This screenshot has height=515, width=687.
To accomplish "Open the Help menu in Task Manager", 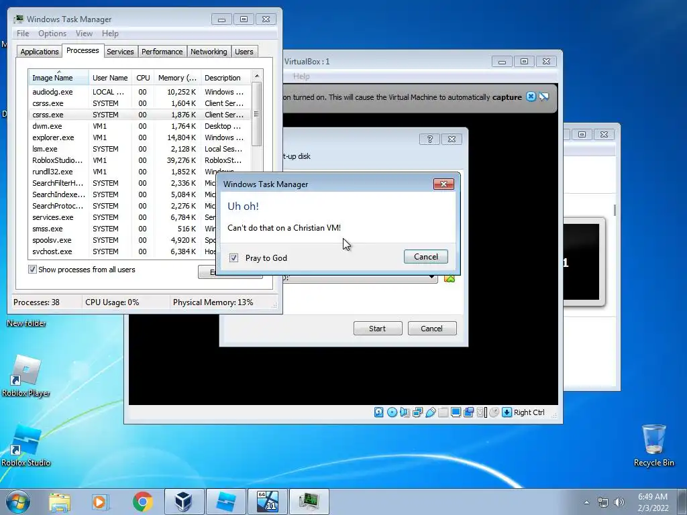I will [x=110, y=34].
